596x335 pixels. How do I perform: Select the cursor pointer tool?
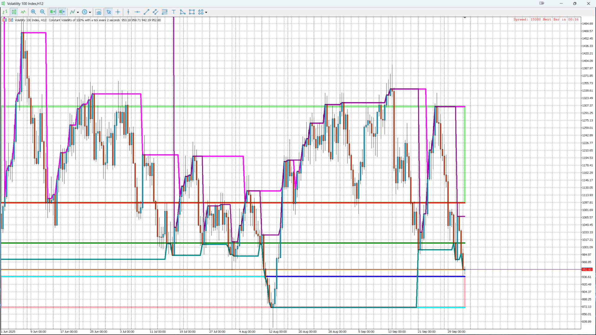pos(109,12)
